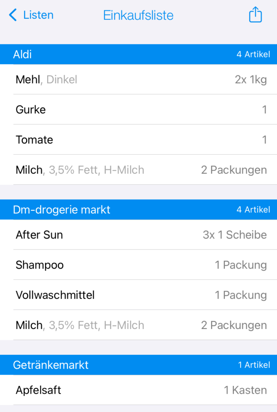Viewport: 277px width, 412px height.
Task: Select the Apfelsaft item
Action: coord(138,390)
